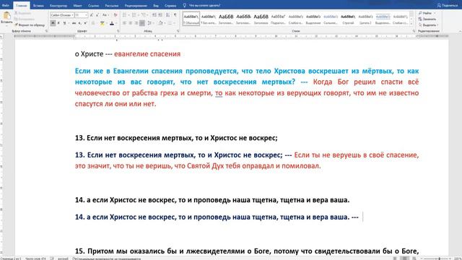Switch to the View (Вид) tab
Image resolution: width=462 pixels, height=260 pixels.
156,5
